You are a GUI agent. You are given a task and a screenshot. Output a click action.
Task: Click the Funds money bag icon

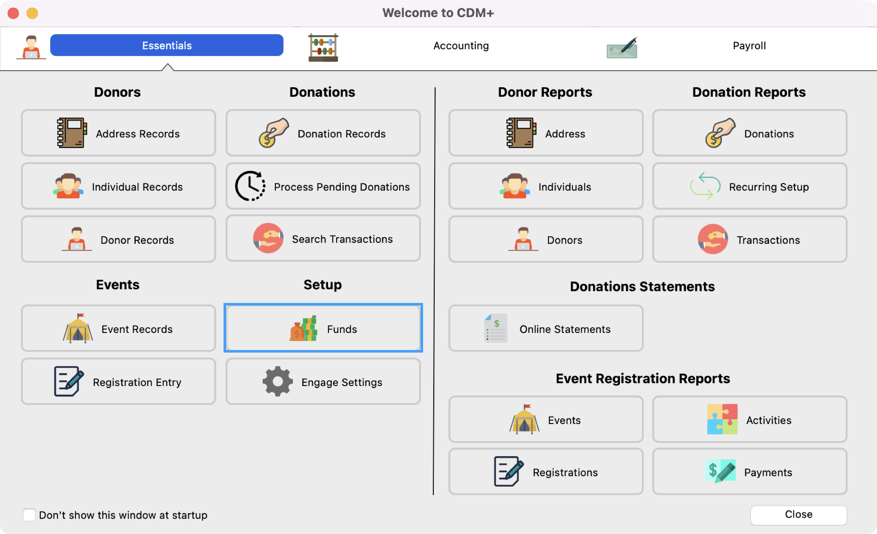(x=303, y=329)
